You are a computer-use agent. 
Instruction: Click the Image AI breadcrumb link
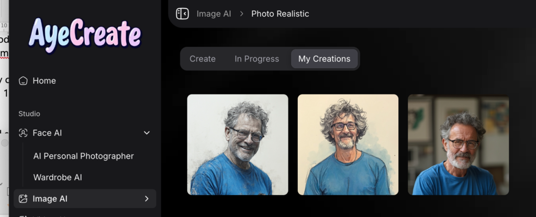[x=214, y=14]
